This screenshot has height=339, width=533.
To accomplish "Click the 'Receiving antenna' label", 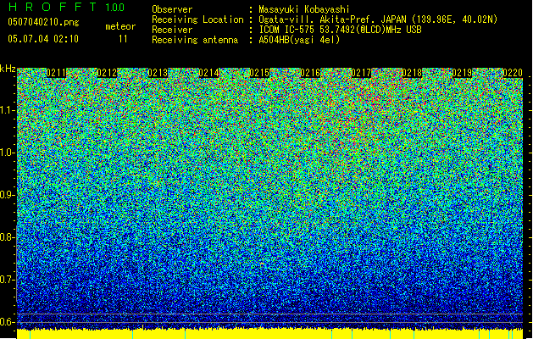I will coord(195,40).
